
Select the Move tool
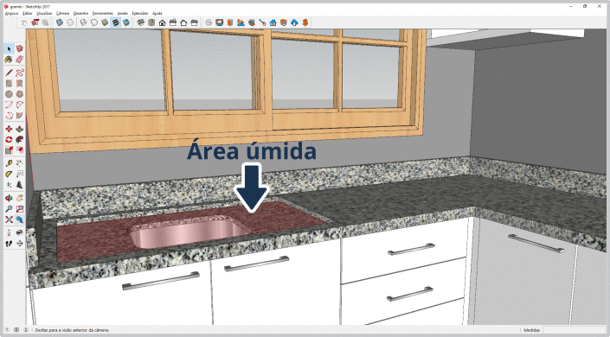[9, 129]
